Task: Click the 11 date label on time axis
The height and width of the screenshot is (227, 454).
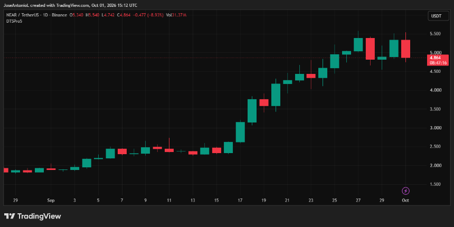Action: (169, 201)
